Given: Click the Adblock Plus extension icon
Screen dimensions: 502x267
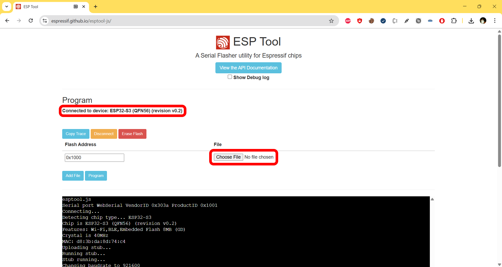Looking at the screenshot, I should [348, 21].
